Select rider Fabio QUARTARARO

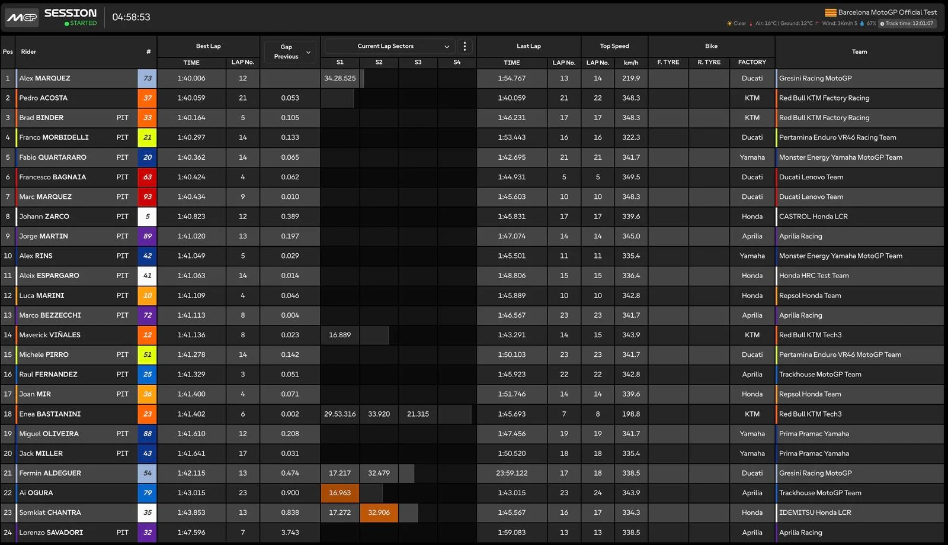pyautogui.click(x=53, y=157)
